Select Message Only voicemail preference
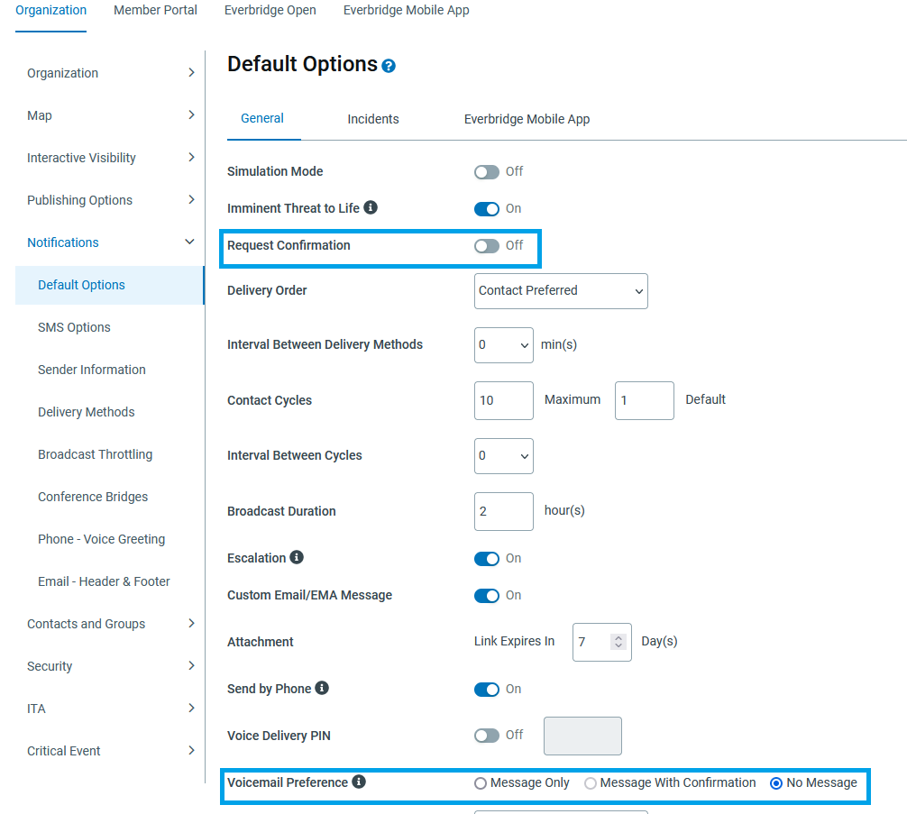This screenshot has height=814, width=907. [480, 782]
